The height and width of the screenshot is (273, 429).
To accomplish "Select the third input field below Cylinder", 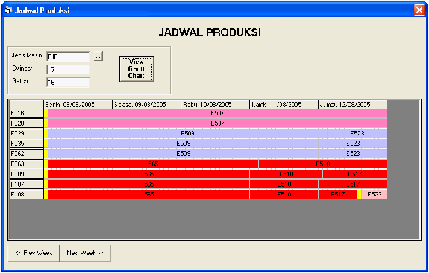I will click(x=68, y=83).
